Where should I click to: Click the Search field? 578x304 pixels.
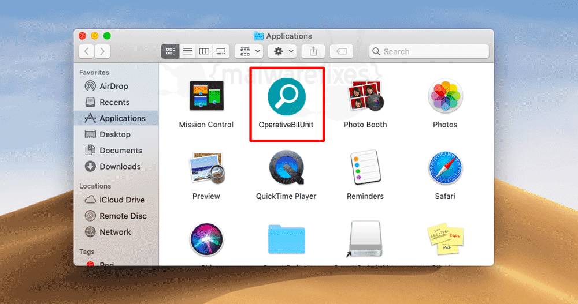click(x=429, y=51)
